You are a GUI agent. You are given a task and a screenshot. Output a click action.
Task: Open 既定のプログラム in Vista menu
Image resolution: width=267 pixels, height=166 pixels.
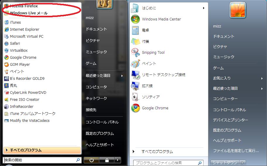tap(100, 134)
